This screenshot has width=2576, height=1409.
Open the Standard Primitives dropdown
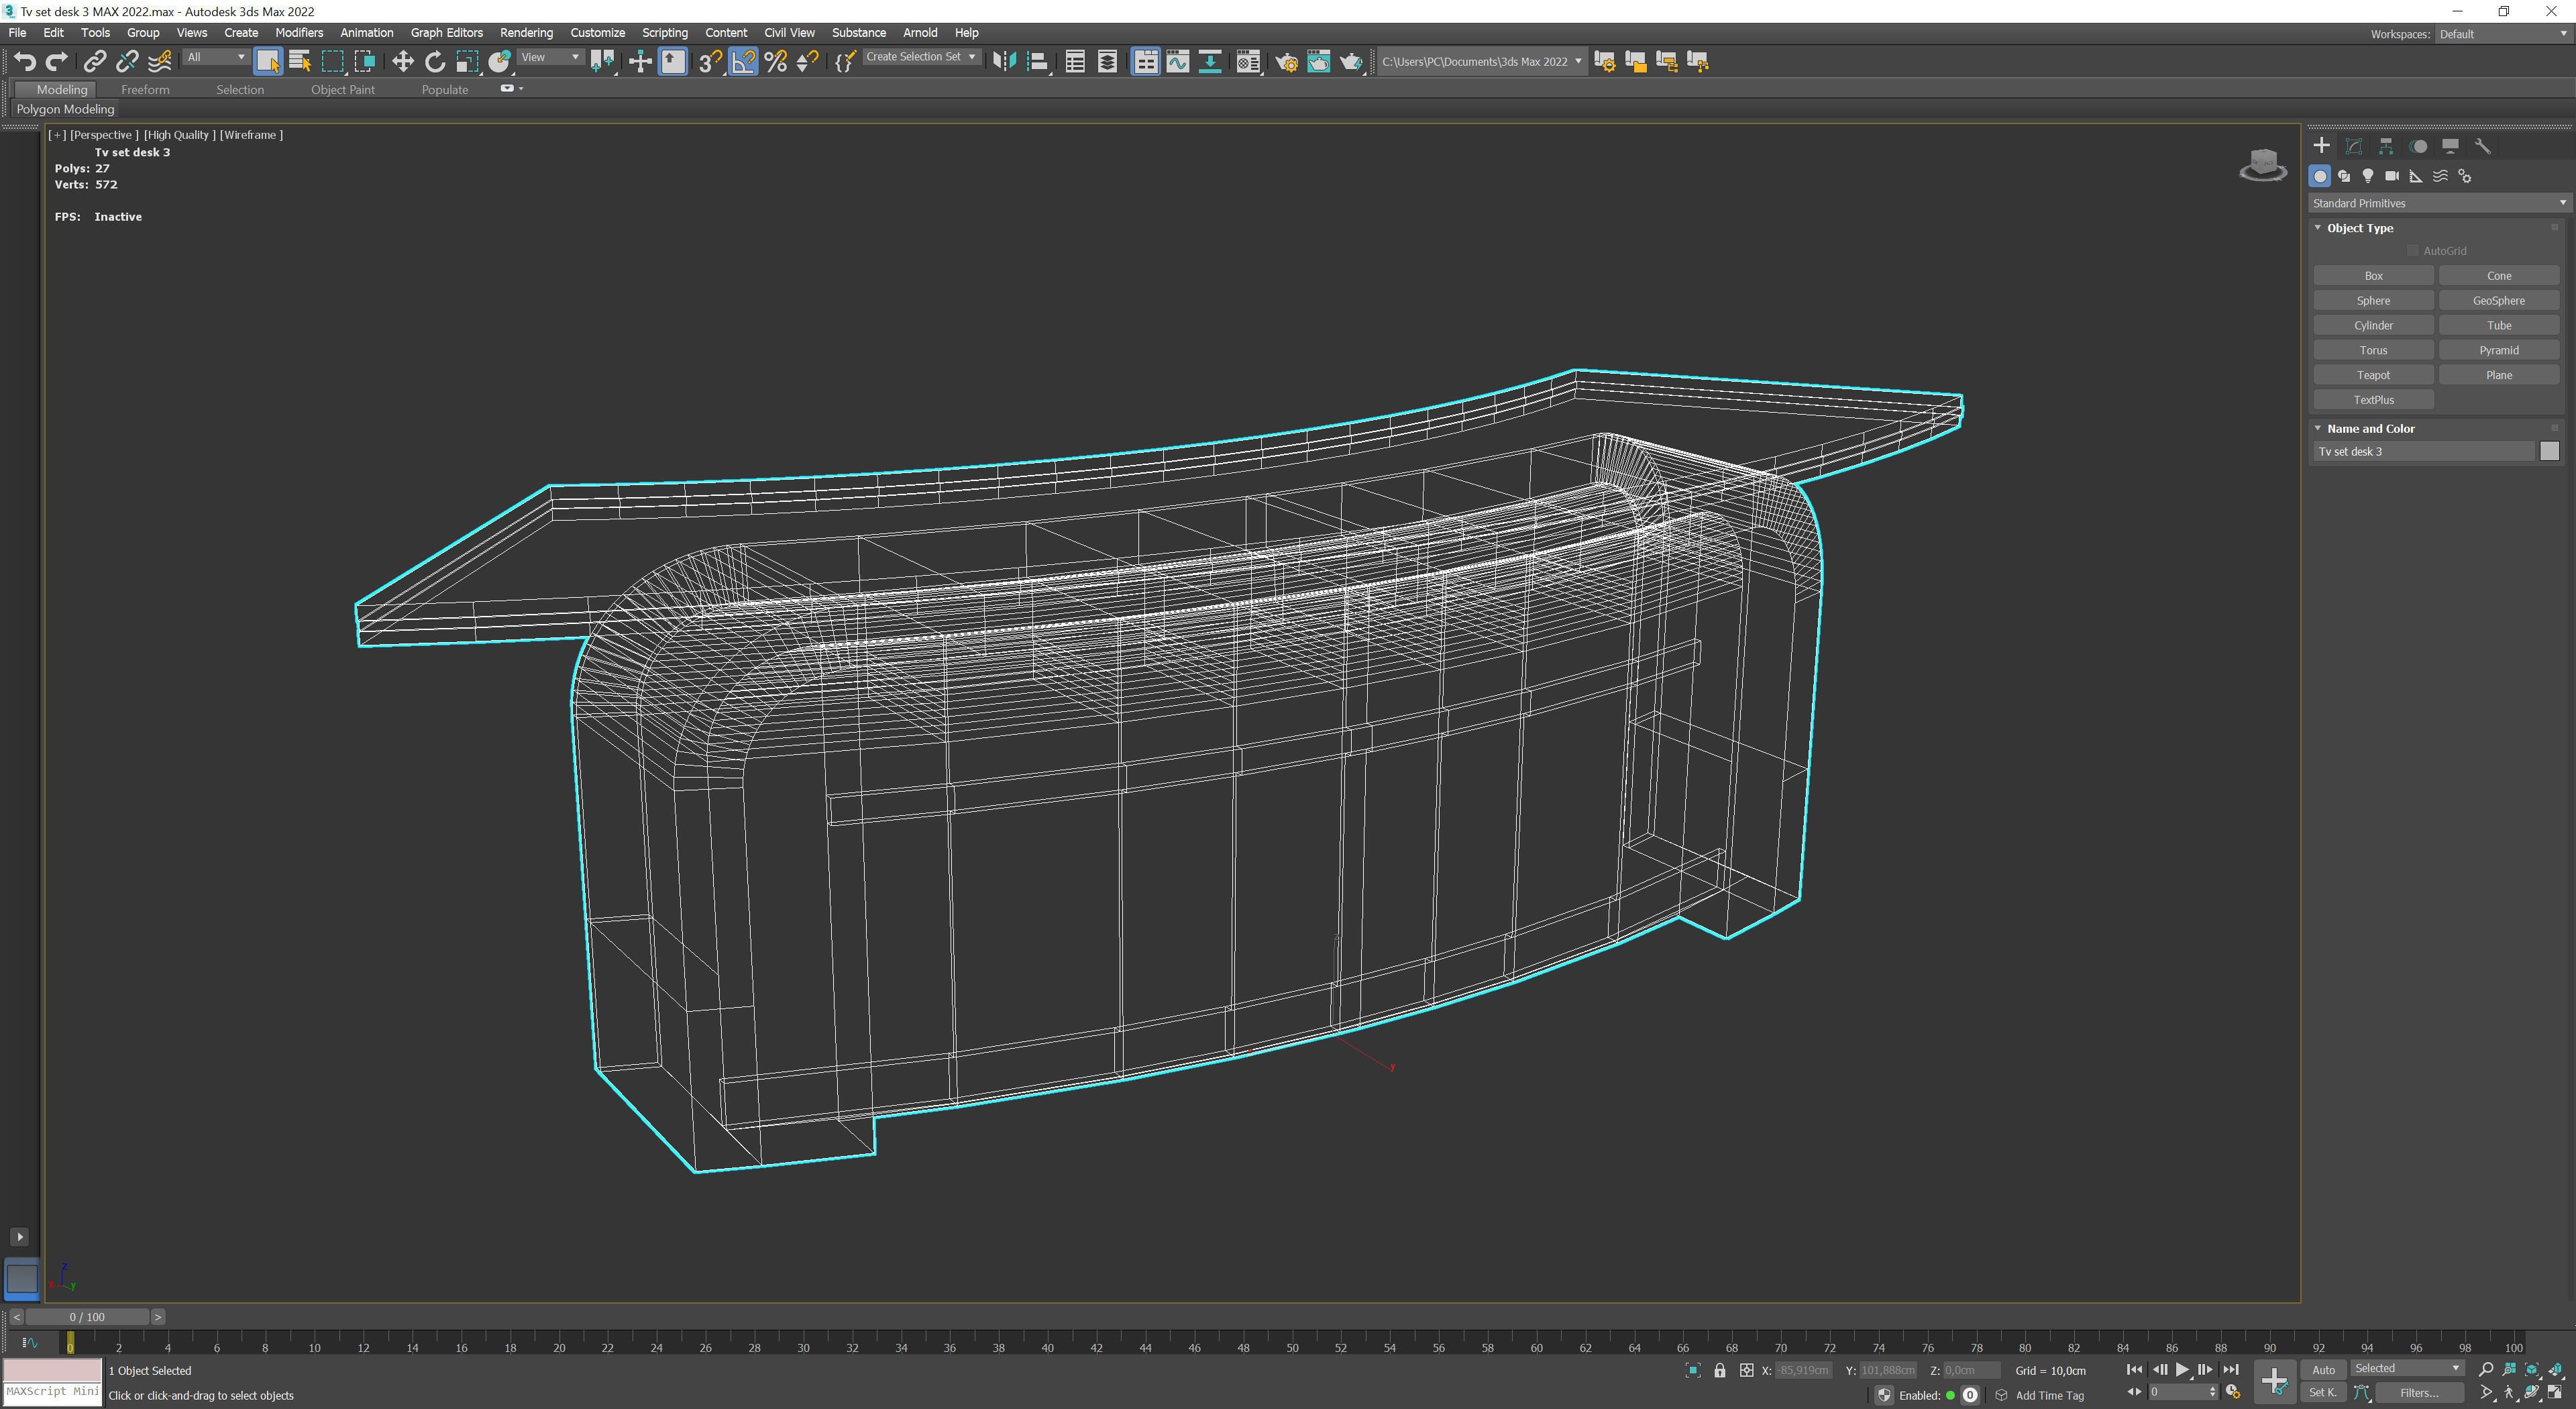(x=2438, y=203)
